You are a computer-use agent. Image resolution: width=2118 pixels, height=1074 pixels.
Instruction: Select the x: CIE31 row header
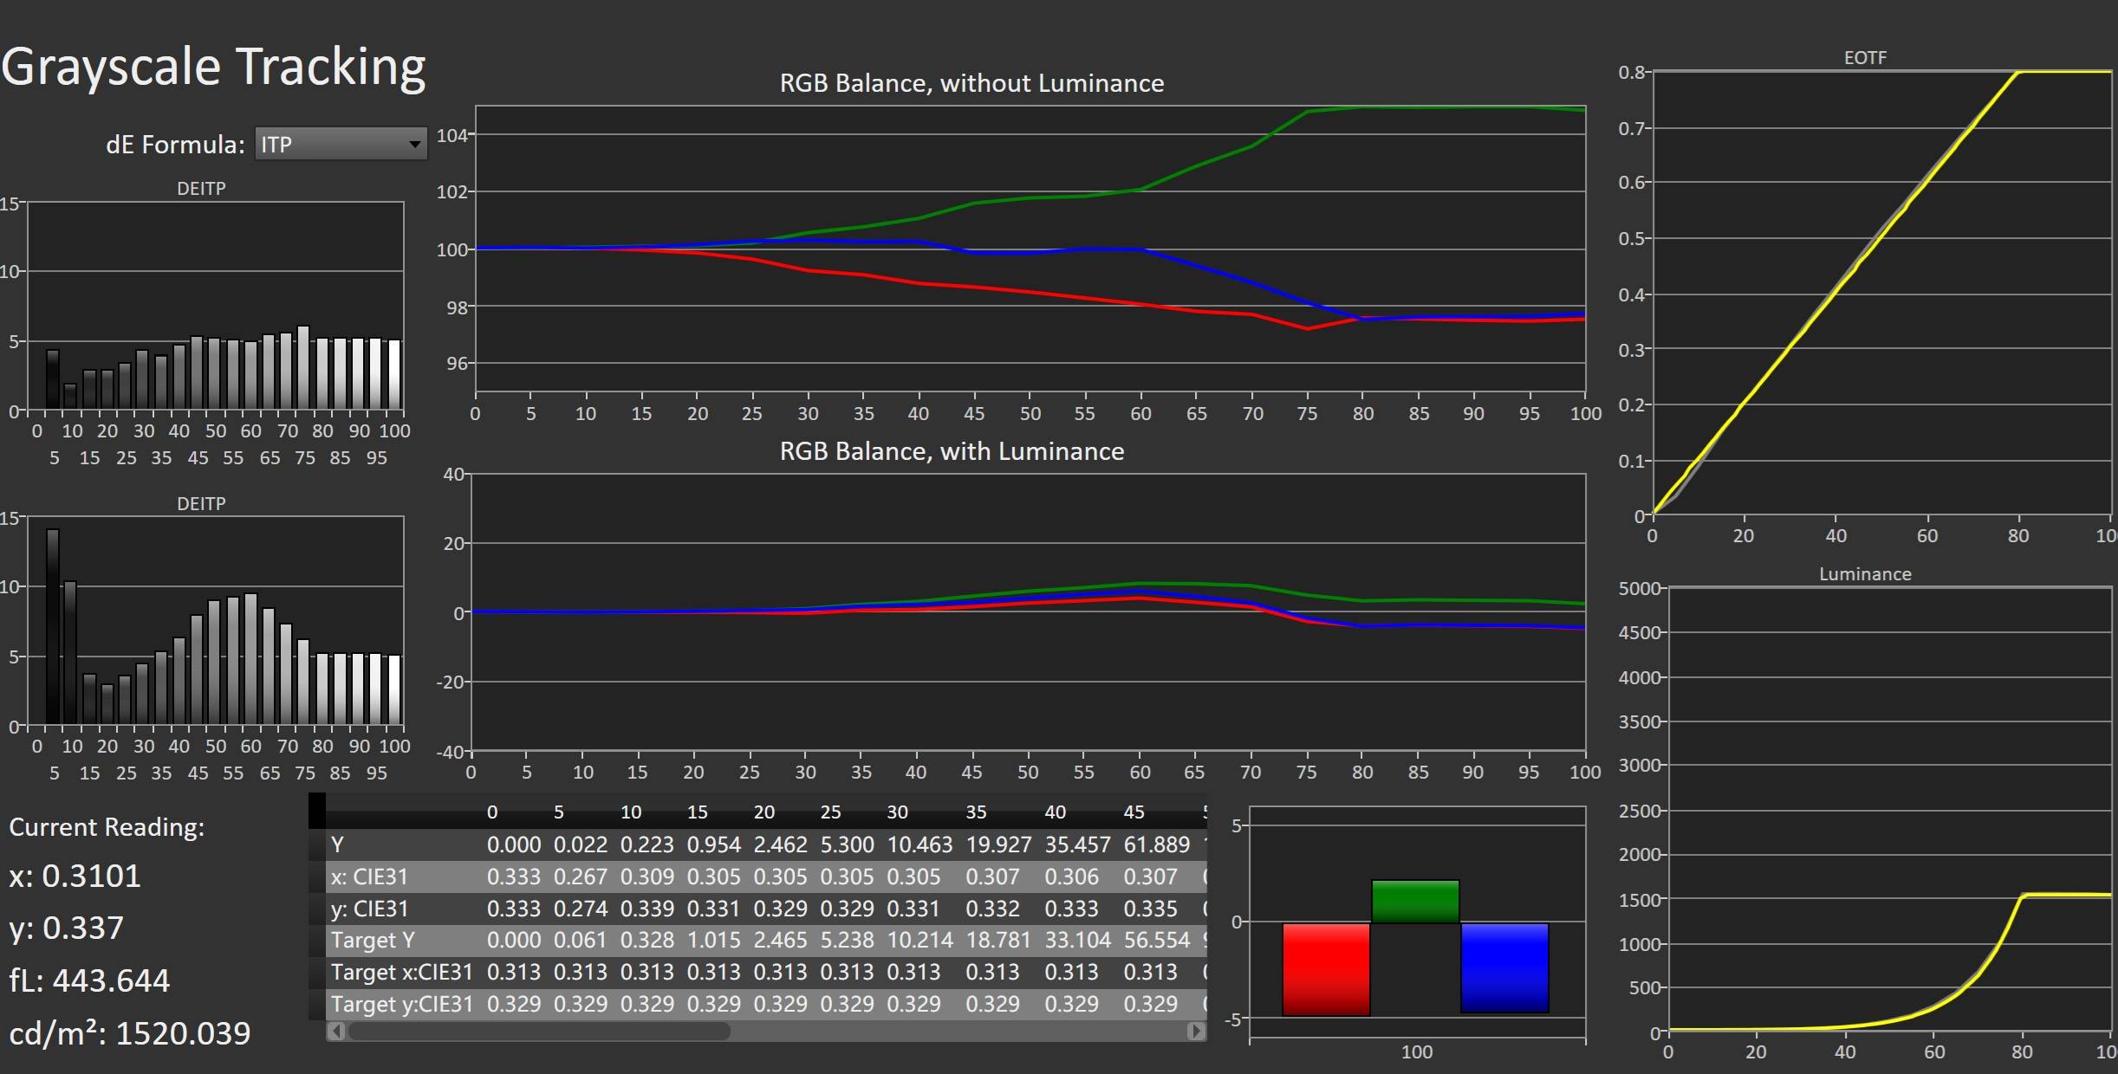tap(369, 877)
